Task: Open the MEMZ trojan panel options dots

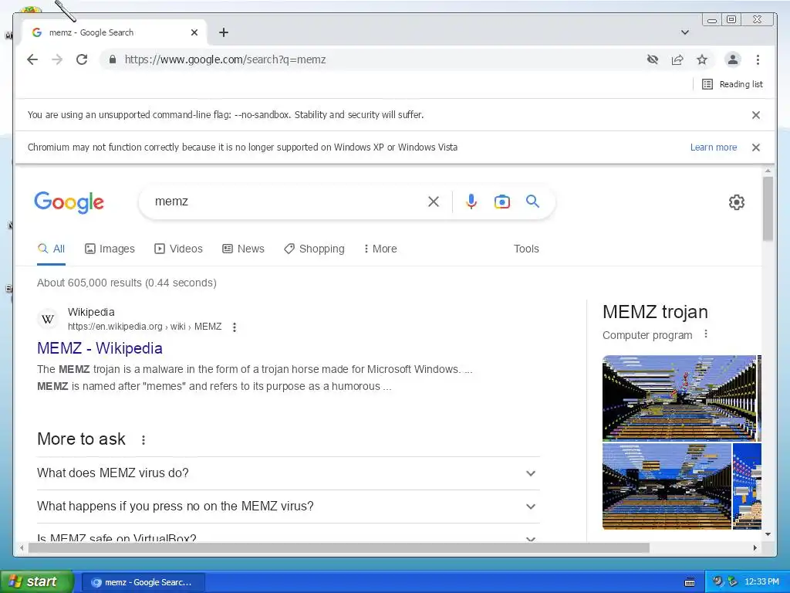Action: click(706, 334)
